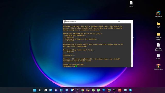Switch to VMware Workstation in taskbar
165x93 pixels.
[109, 90]
